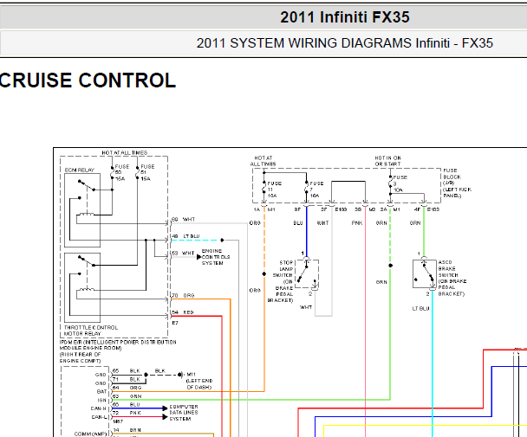Click the '2011 Infiniti FX35' title
The image size is (527, 437).
(x=345, y=17)
